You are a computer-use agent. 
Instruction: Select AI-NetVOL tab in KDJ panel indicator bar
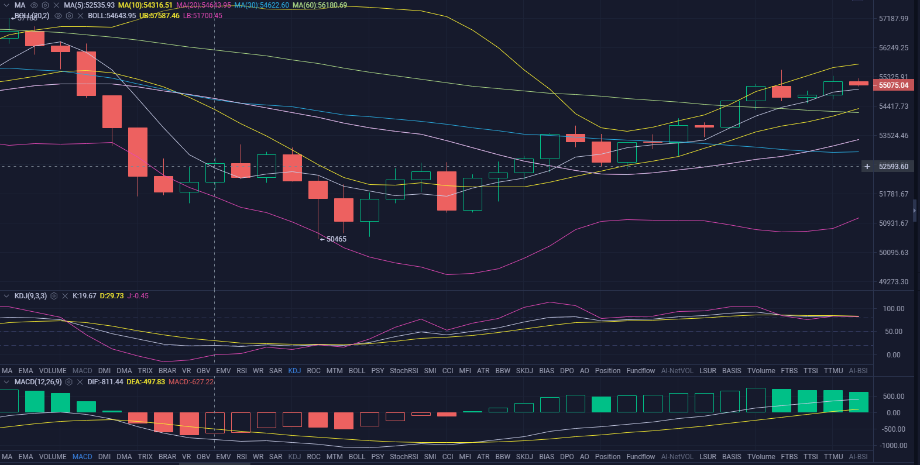pos(677,371)
